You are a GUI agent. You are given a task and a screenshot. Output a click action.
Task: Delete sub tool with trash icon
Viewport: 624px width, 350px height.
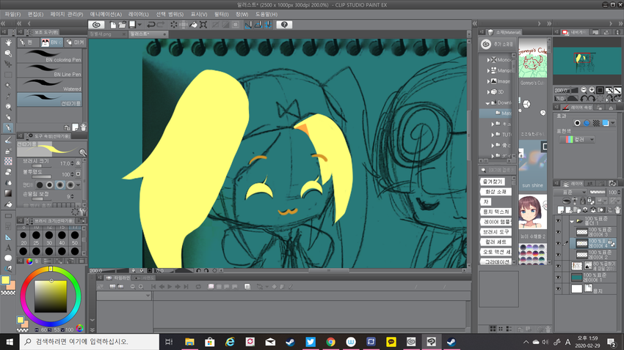pos(83,127)
